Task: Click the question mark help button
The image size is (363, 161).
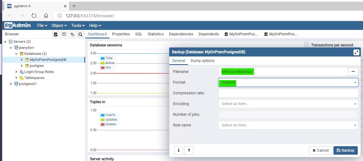Action: (x=189, y=150)
